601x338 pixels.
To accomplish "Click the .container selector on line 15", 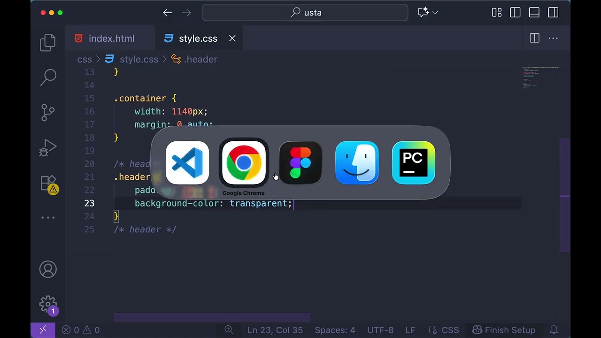I will point(140,98).
